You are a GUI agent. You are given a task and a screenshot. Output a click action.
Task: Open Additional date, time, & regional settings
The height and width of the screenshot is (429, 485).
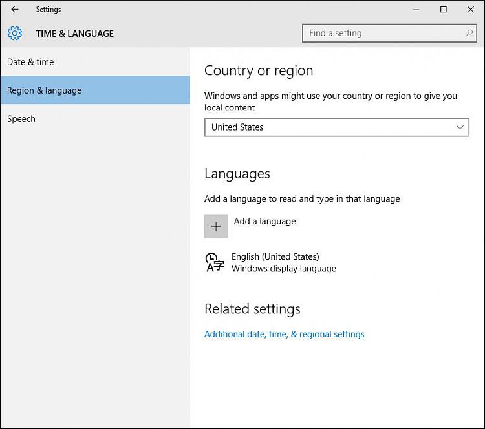(x=284, y=334)
